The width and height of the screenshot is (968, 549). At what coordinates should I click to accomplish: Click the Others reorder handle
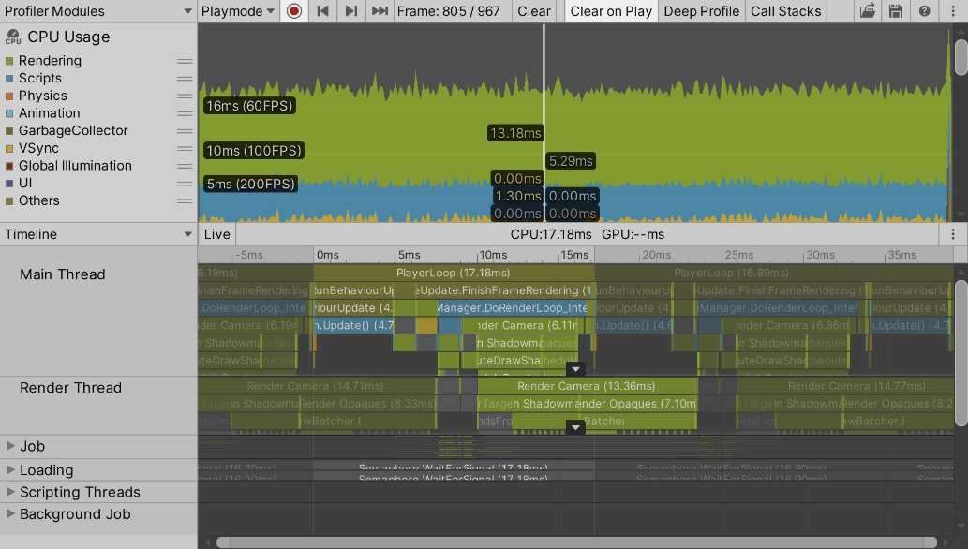tap(185, 201)
